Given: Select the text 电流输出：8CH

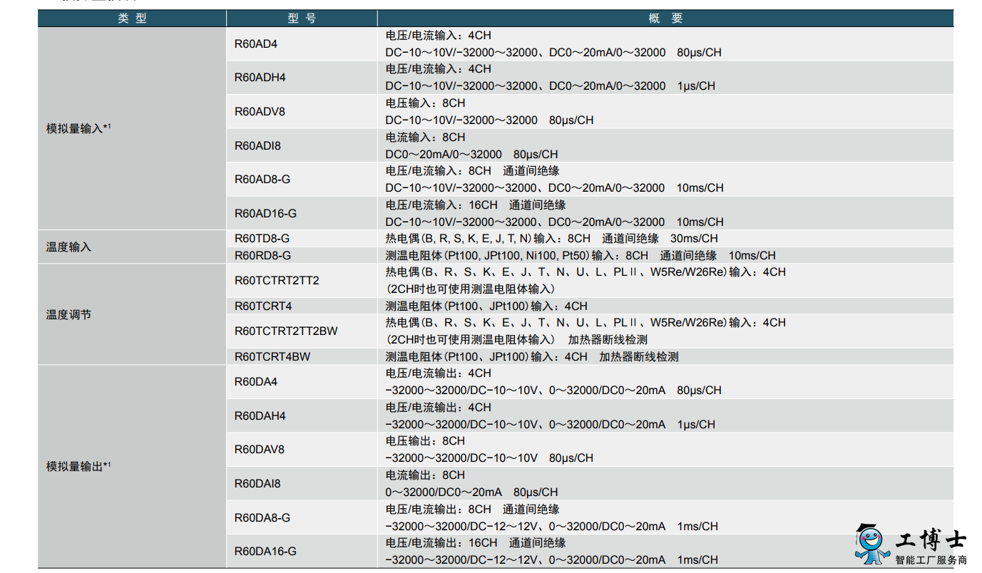Looking at the screenshot, I should 425,475.
